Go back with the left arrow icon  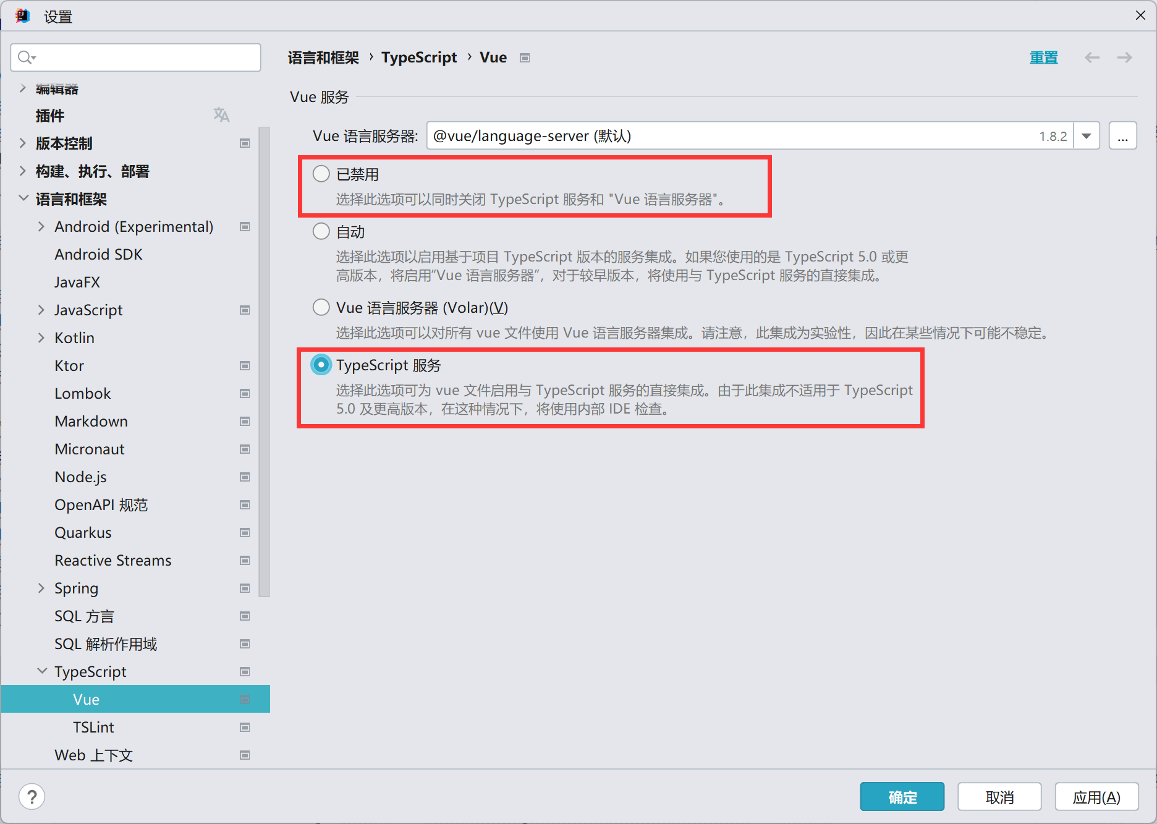pos(1092,57)
